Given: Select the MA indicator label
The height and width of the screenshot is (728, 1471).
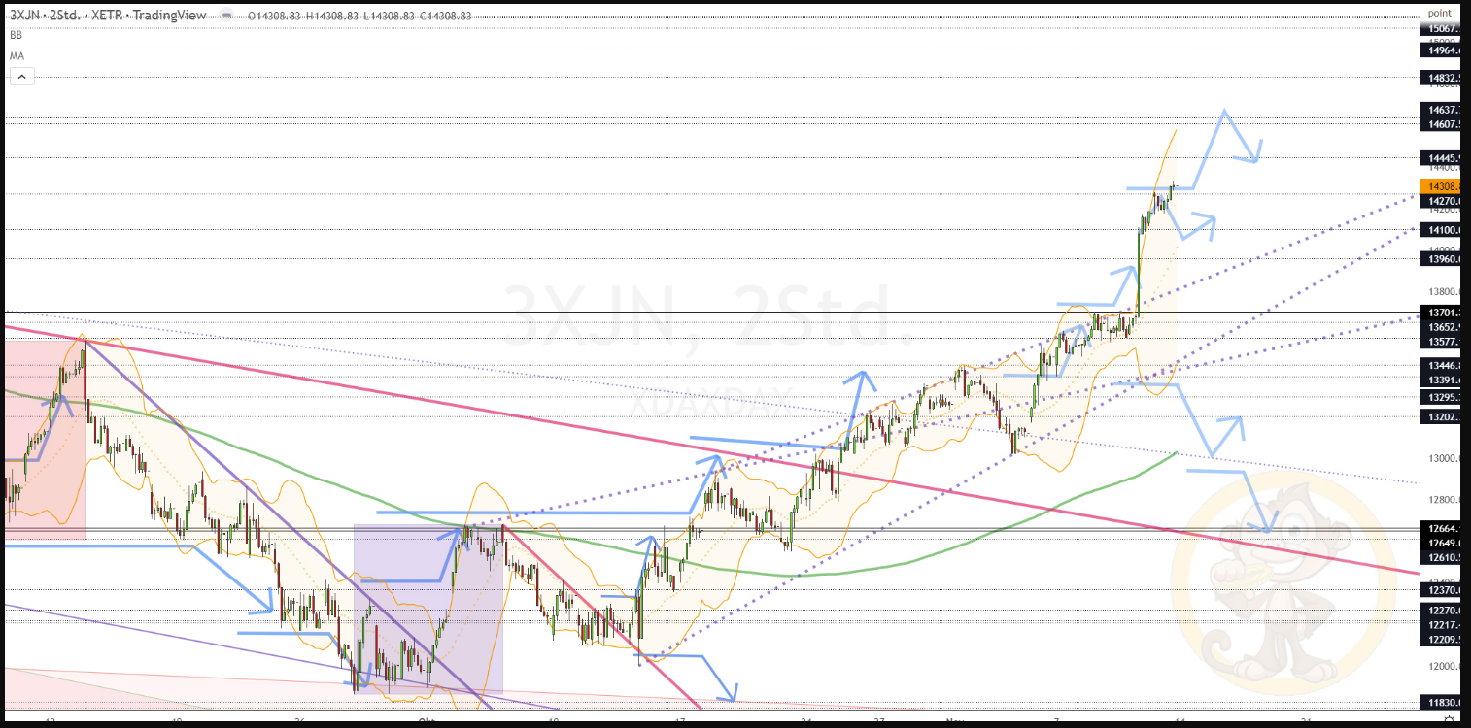Looking at the screenshot, I should tap(17, 56).
